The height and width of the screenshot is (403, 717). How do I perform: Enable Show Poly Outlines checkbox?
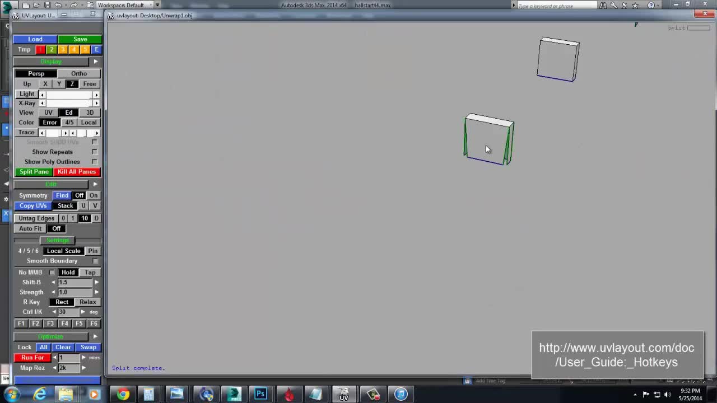[94, 162]
